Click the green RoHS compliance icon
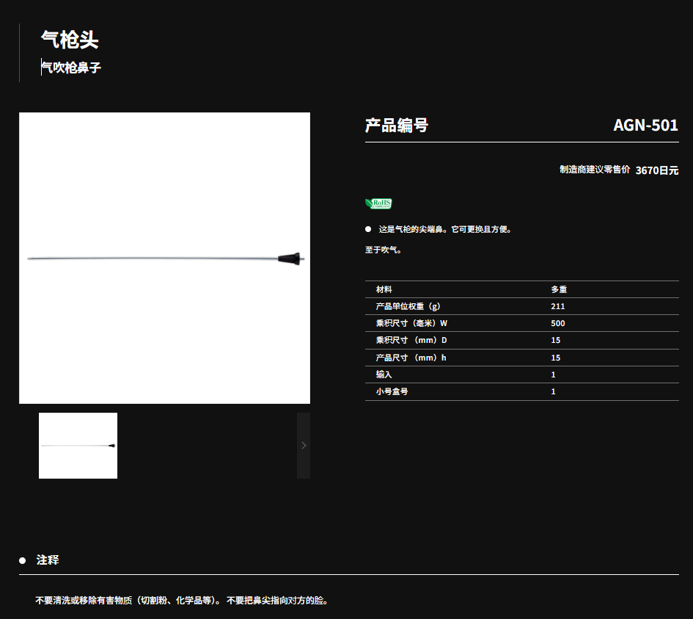693x619 pixels. pyautogui.click(x=378, y=203)
